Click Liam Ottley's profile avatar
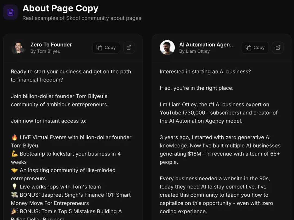294x220 pixels. pos(167,48)
